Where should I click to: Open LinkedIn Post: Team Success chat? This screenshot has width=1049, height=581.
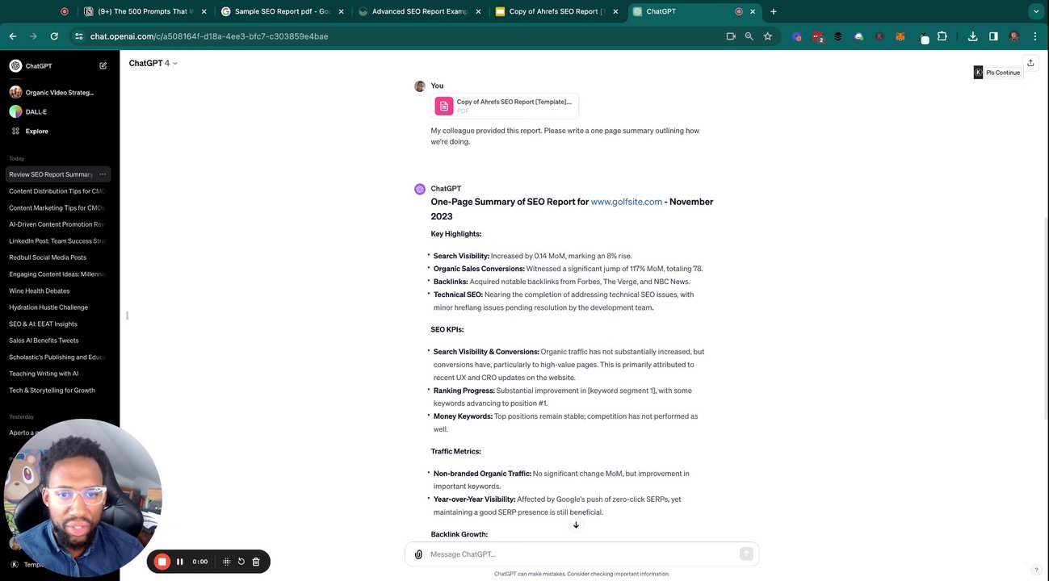click(57, 240)
